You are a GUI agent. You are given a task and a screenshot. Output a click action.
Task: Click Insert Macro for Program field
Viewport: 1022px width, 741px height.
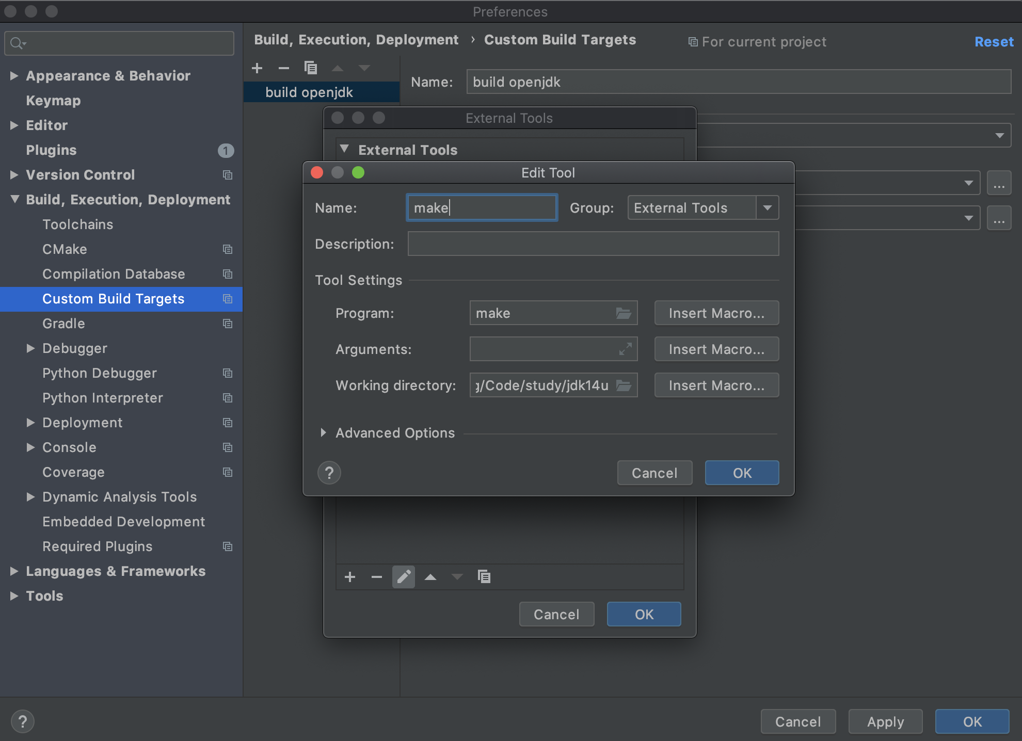point(714,313)
